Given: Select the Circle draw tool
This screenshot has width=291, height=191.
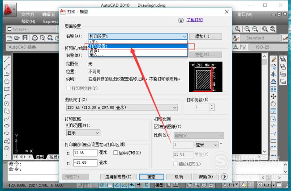Looking at the screenshot, I should click(7, 104).
